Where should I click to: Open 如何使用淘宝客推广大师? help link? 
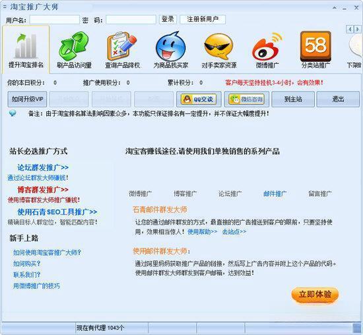pos(47,253)
